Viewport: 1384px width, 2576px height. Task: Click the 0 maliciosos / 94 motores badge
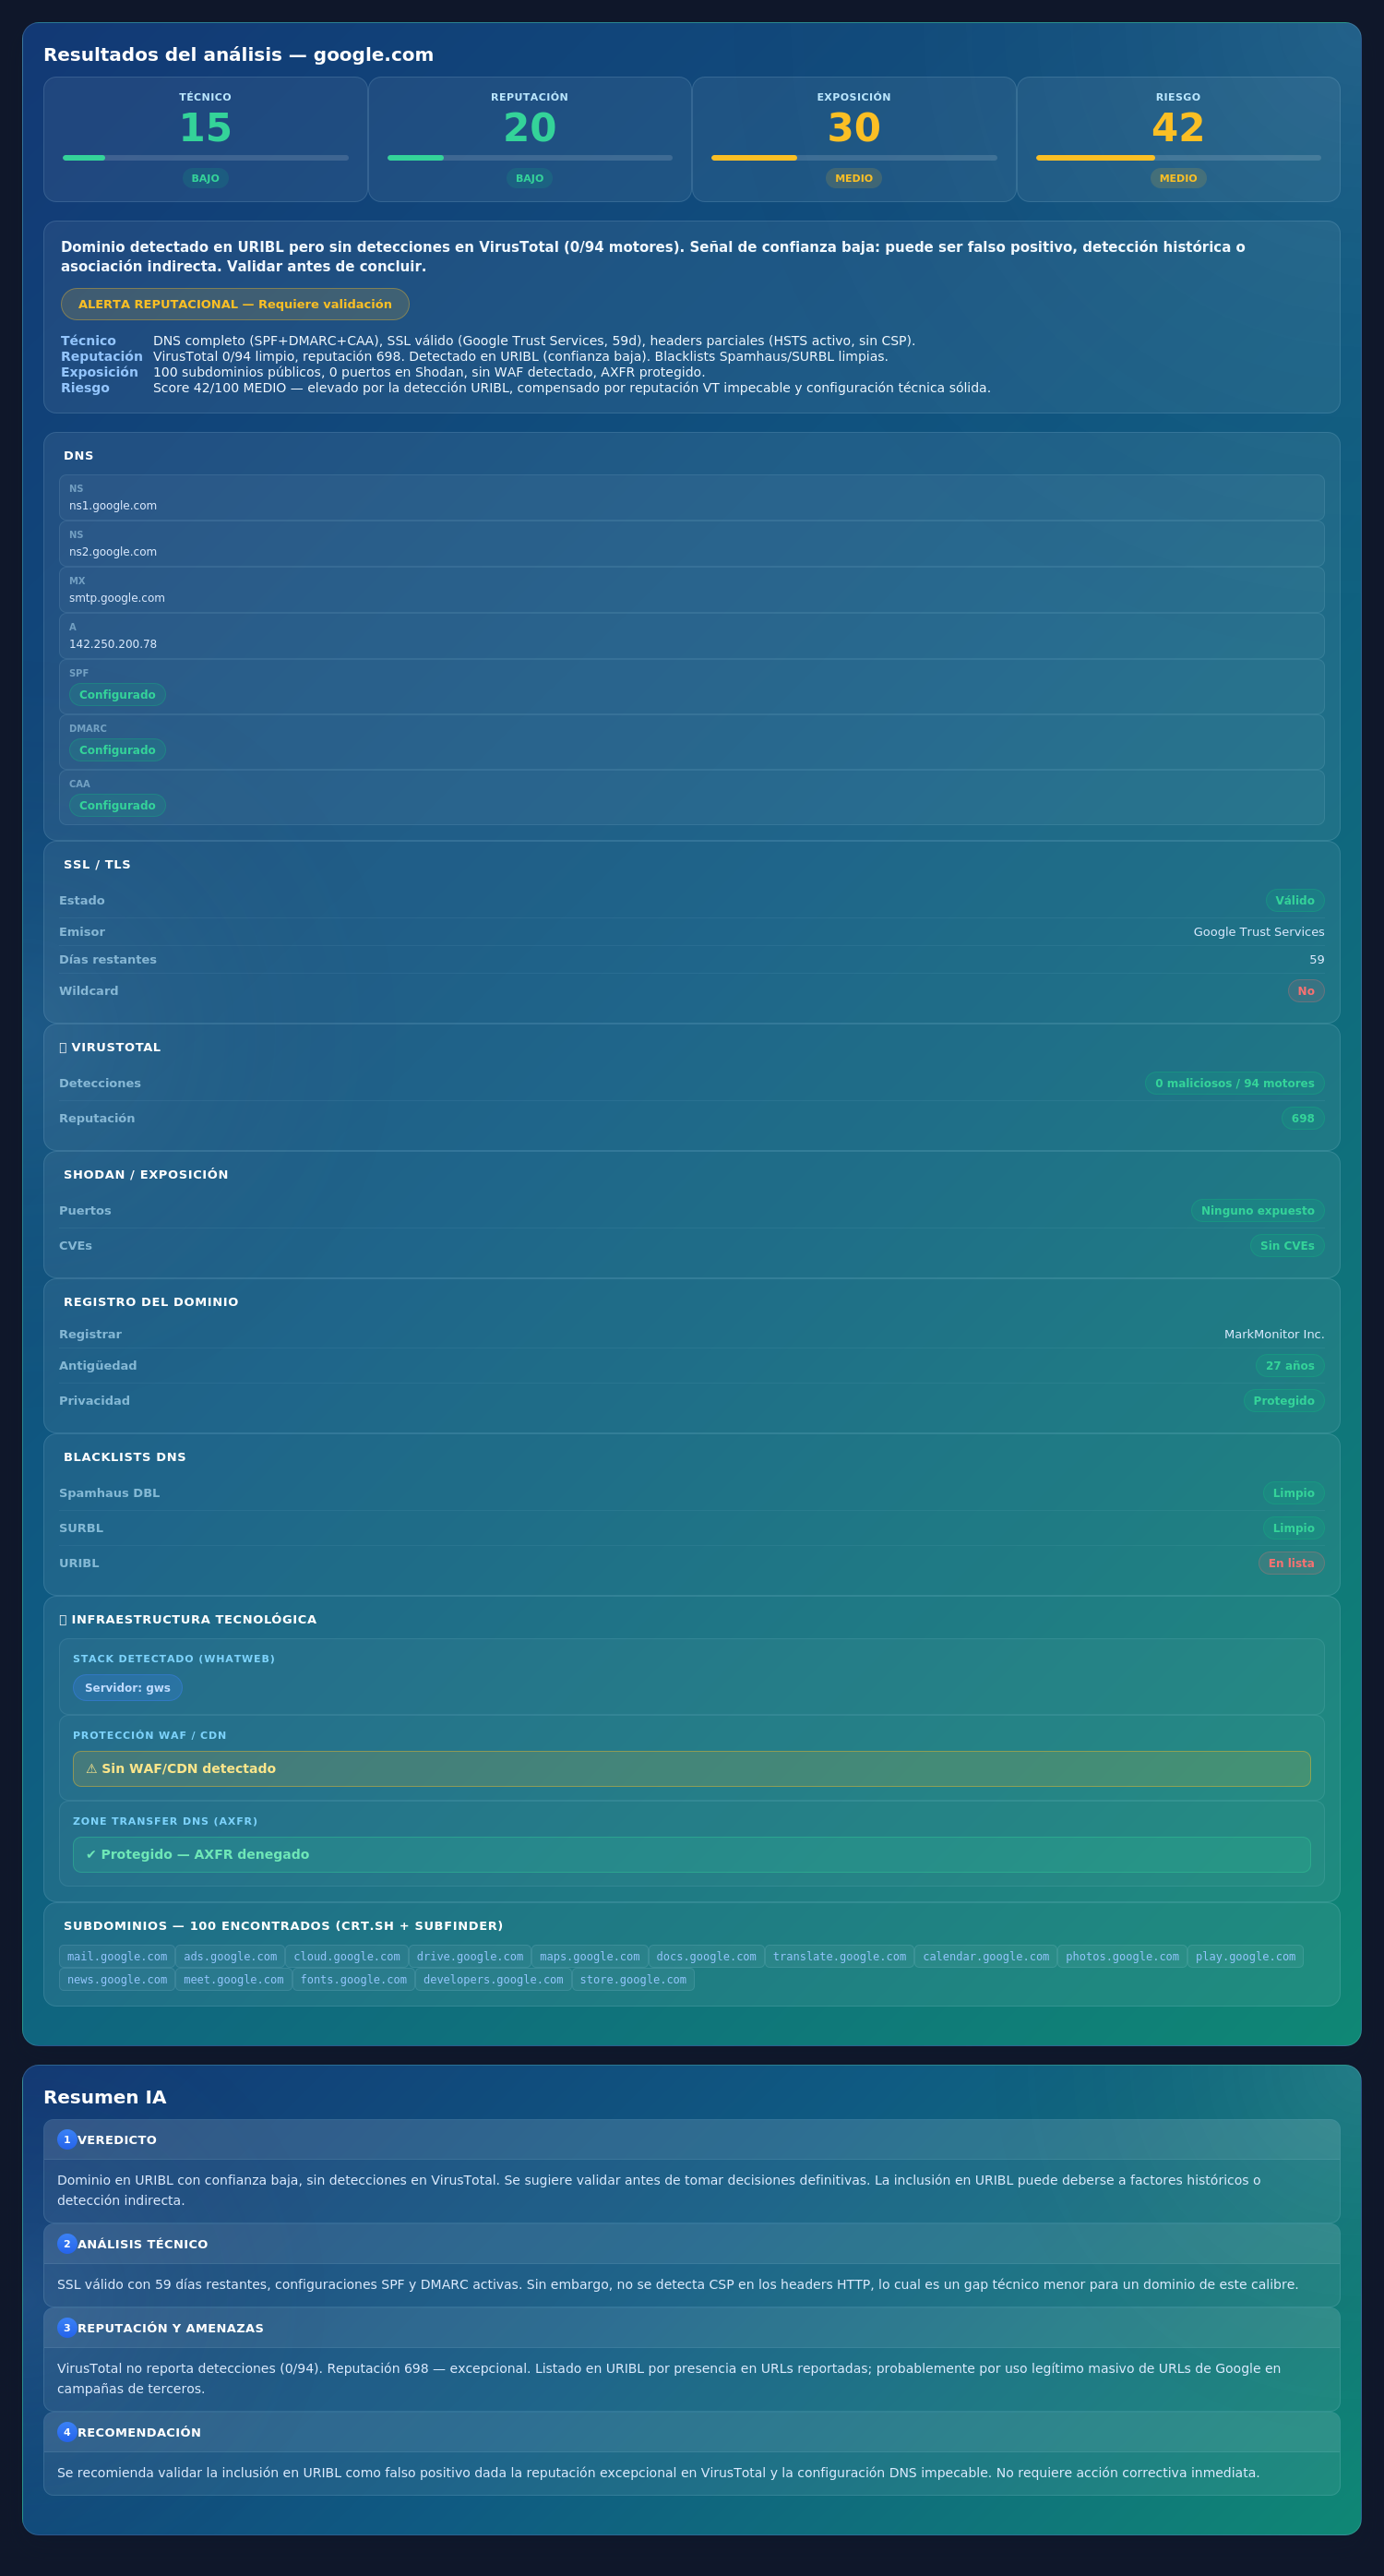[x=1234, y=1083]
